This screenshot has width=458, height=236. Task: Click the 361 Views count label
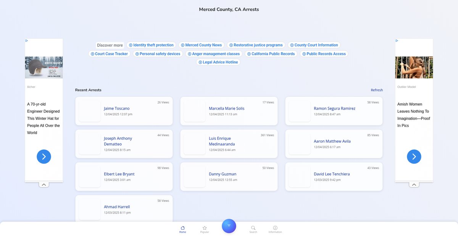click(x=267, y=135)
